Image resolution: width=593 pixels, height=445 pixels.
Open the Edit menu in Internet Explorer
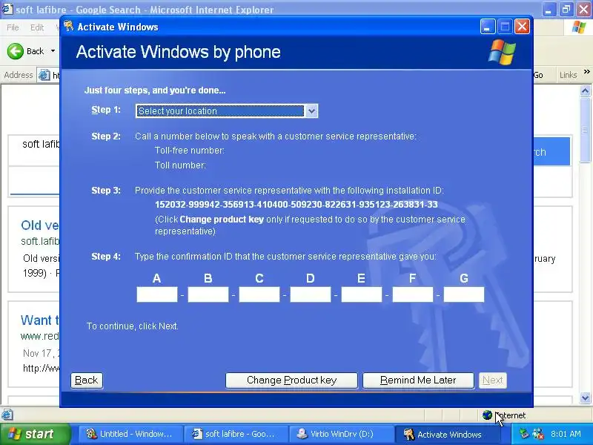point(37,27)
